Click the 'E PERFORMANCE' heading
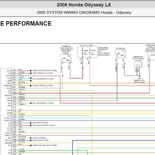The image size is (155, 155). tap(26, 24)
